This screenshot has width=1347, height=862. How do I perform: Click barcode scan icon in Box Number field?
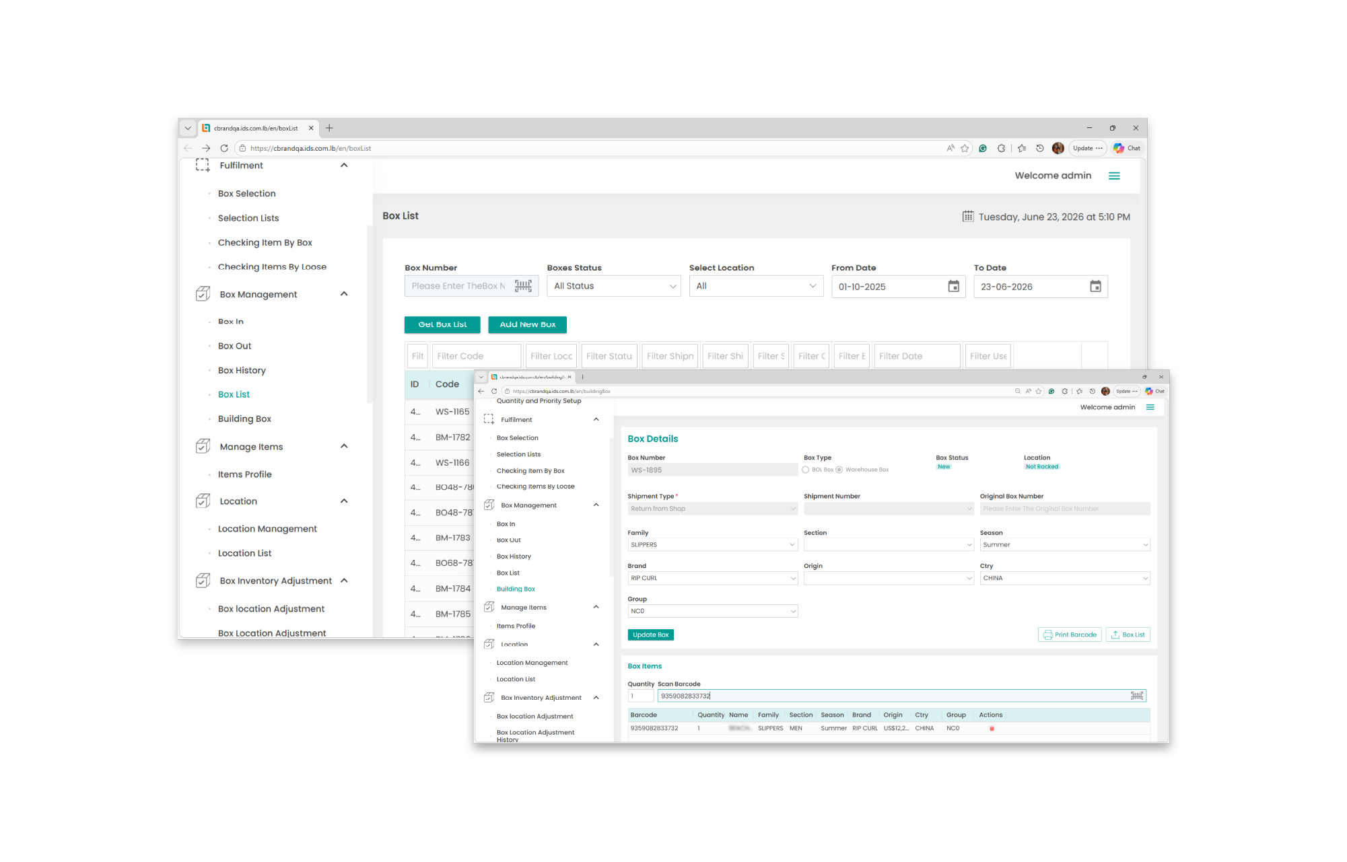tap(523, 286)
